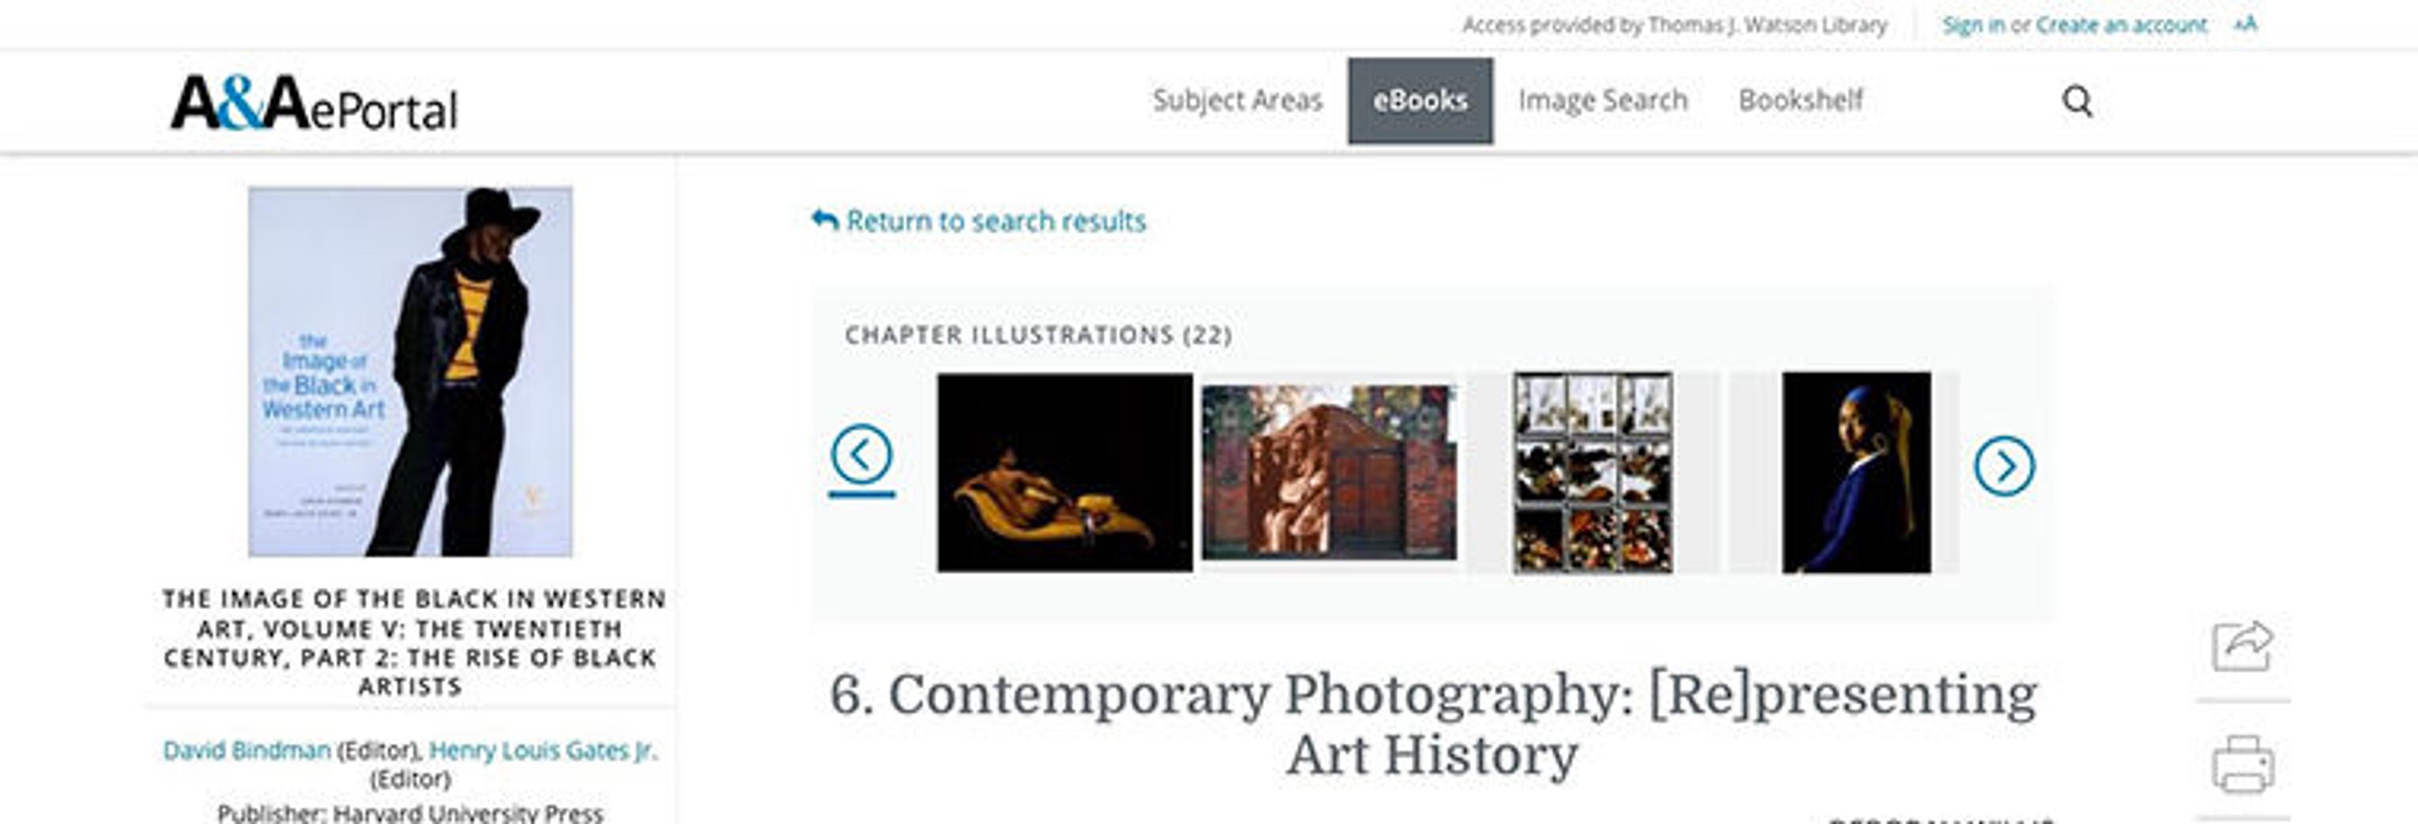Click Create an account link
This screenshot has height=824, width=2418.
click(2121, 25)
